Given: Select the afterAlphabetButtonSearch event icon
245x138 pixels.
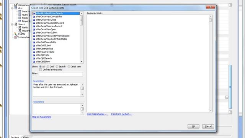Looking at the screenshot, I should pyautogui.click(x=34, y=13).
